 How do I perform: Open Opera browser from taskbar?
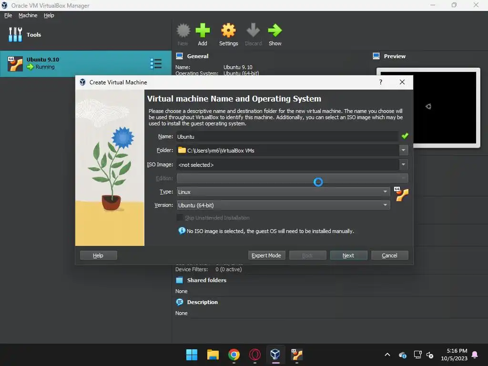(255, 355)
